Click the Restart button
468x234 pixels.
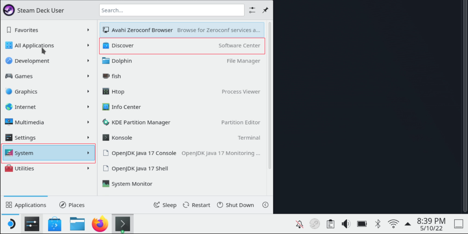click(x=196, y=205)
